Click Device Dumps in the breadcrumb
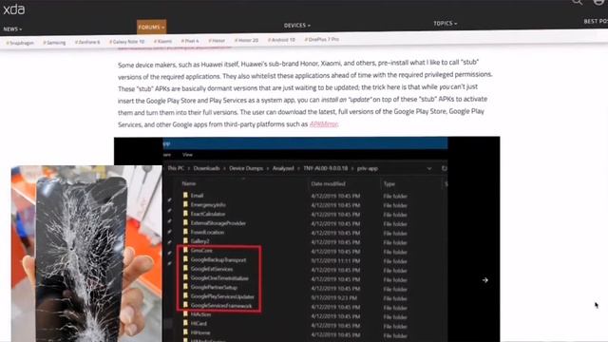Image resolution: width=608 pixels, height=342 pixels. (x=246, y=168)
